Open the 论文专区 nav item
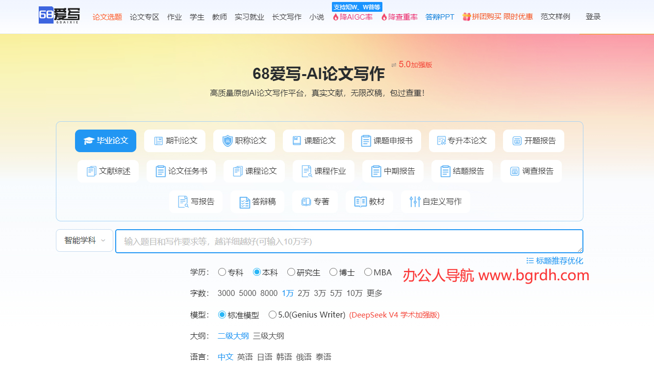This screenshot has width=654, height=372. pyautogui.click(x=145, y=17)
